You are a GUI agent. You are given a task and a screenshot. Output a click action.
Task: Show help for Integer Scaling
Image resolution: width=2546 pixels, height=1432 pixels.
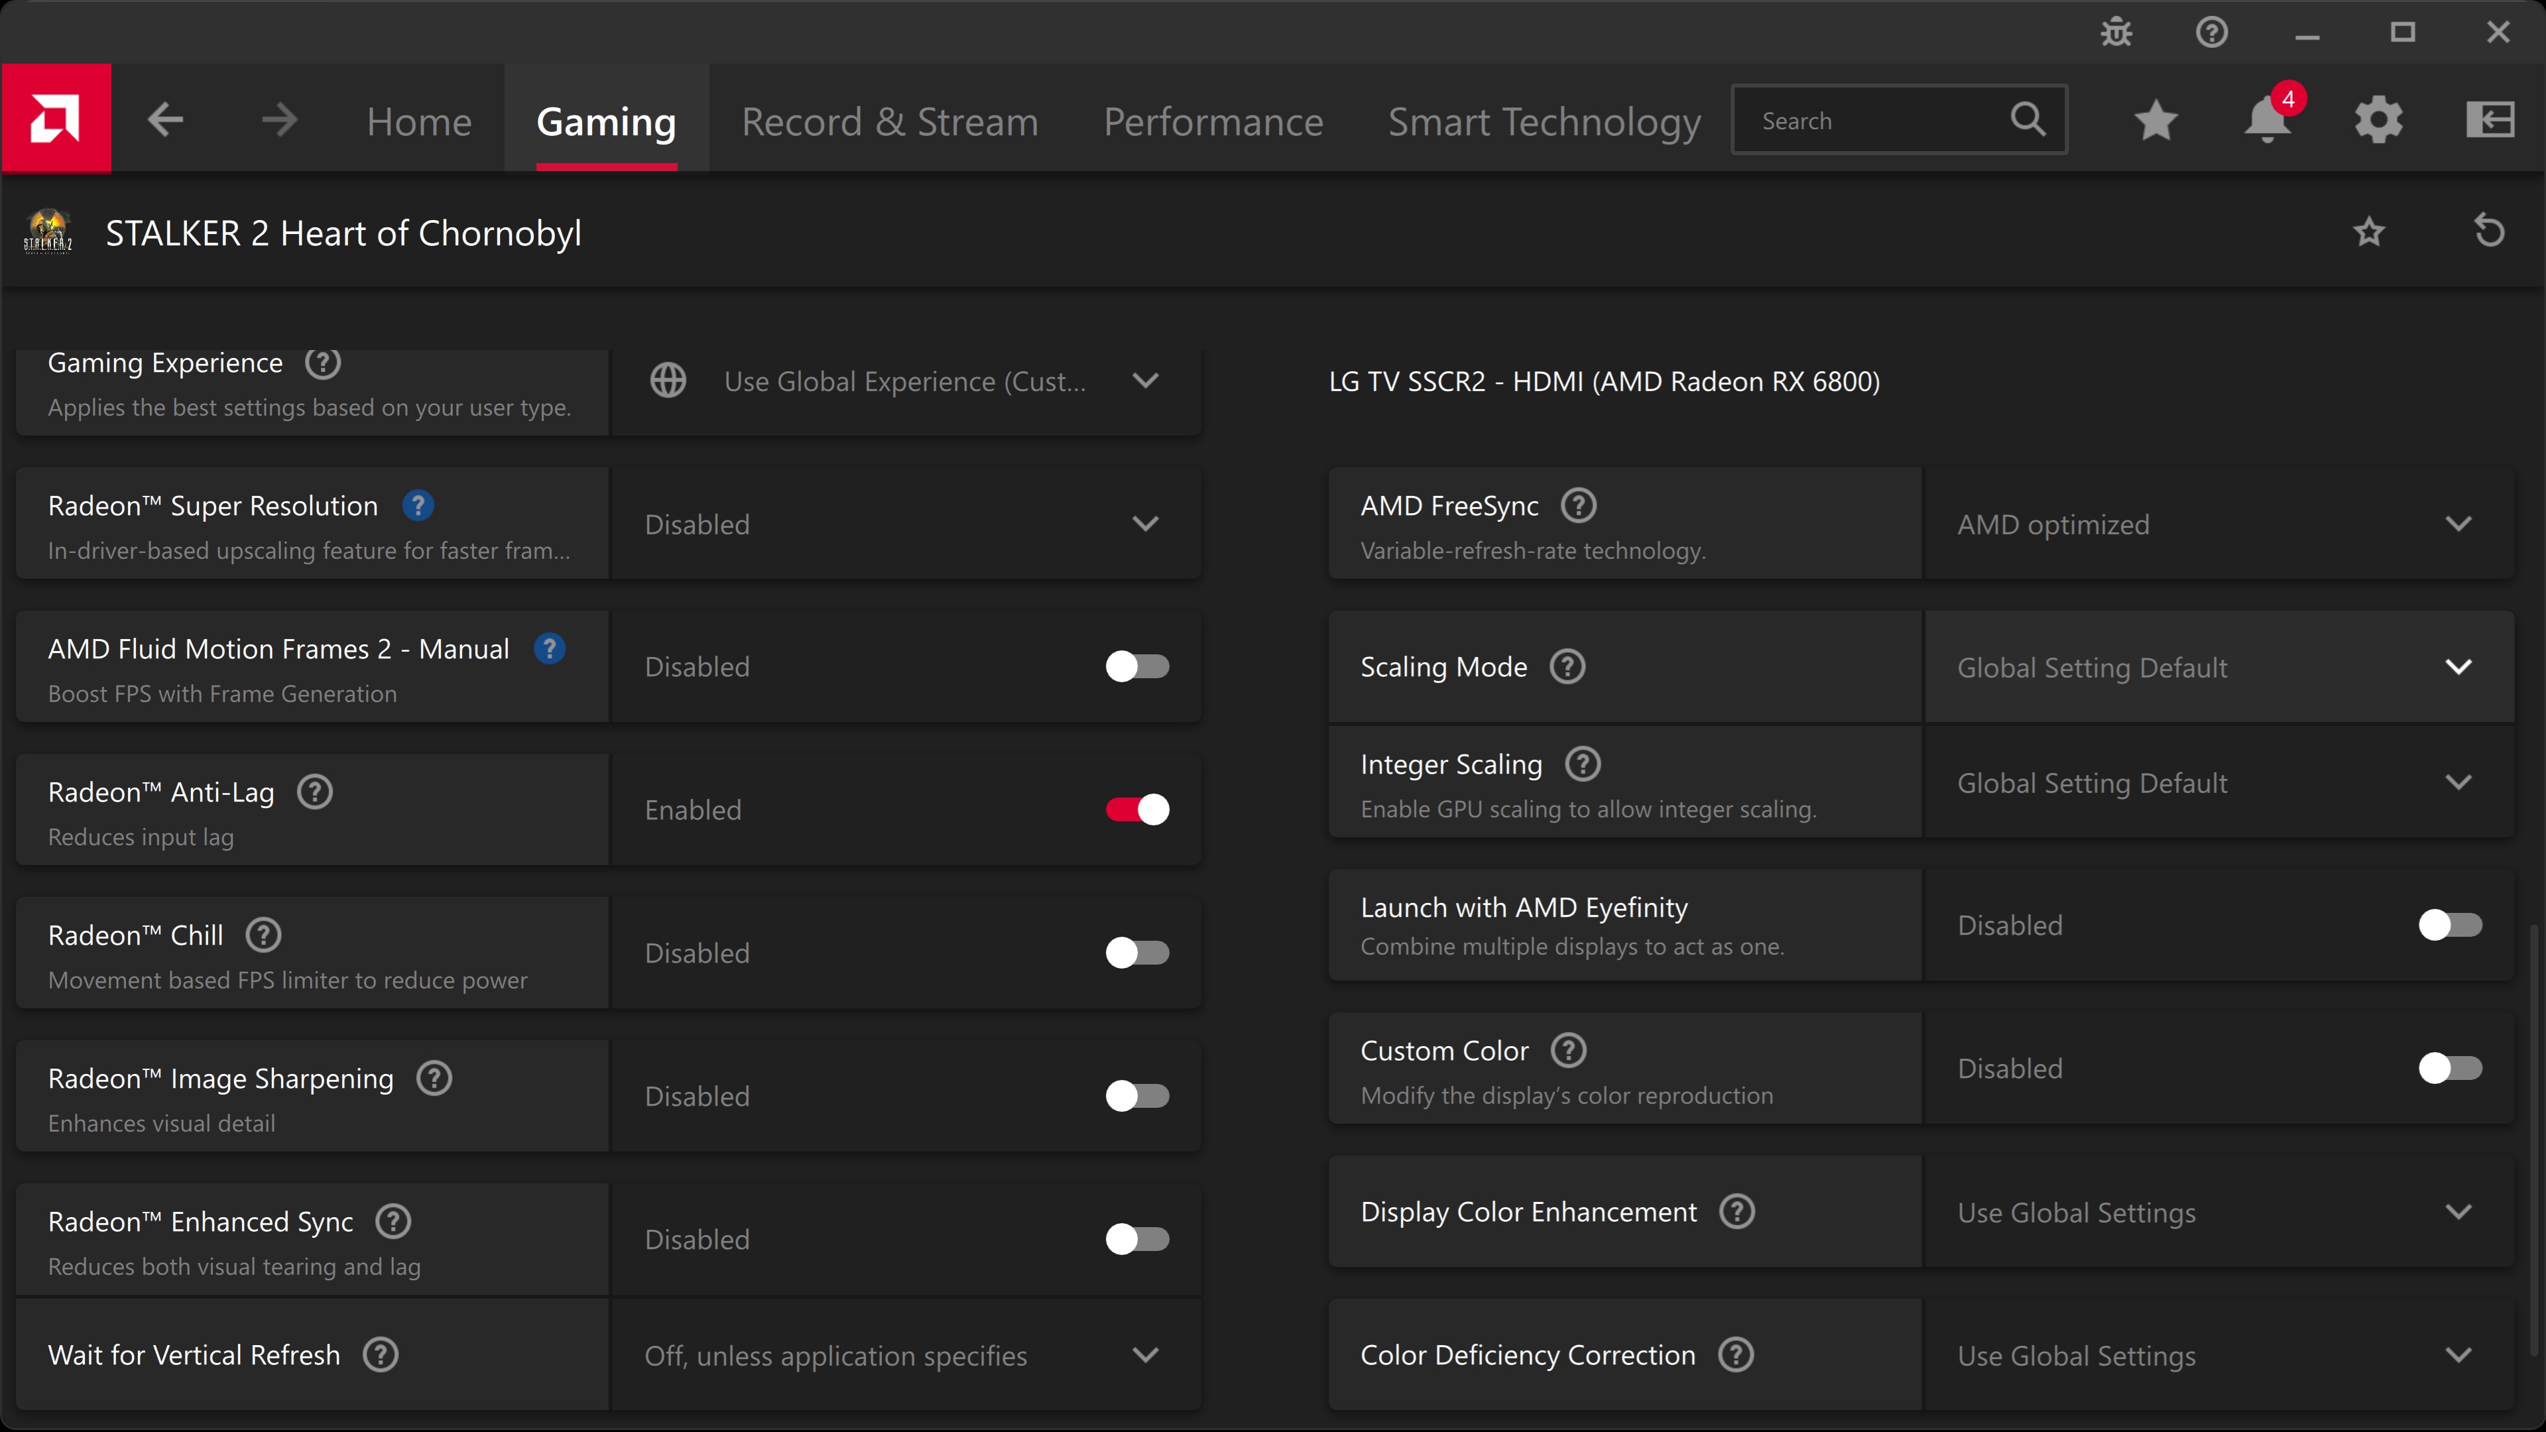click(1583, 764)
